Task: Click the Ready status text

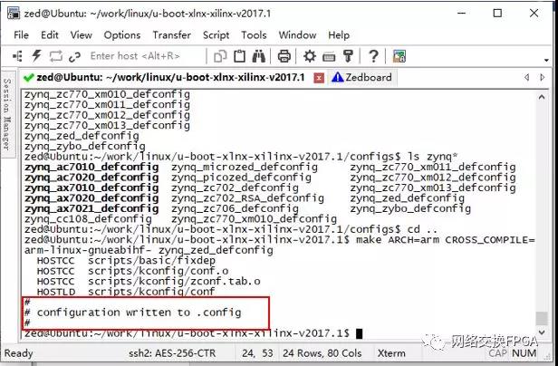Action: tap(18, 353)
